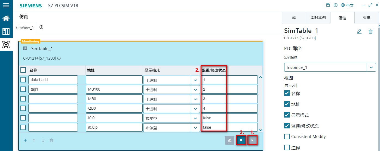Uncheck the 地址 display column checkbox
Screen dimensions: 380x151
(x=287, y=104)
